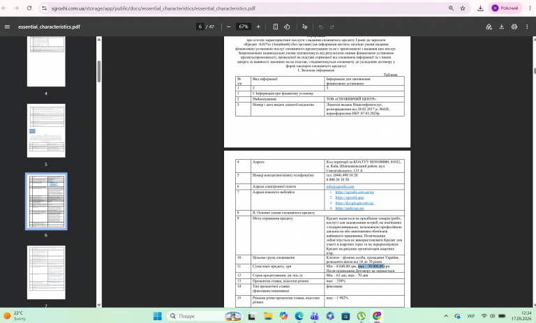Open uTorrent from taskbar
Image resolution: width=536 pixels, height=323 pixels.
tap(362, 316)
